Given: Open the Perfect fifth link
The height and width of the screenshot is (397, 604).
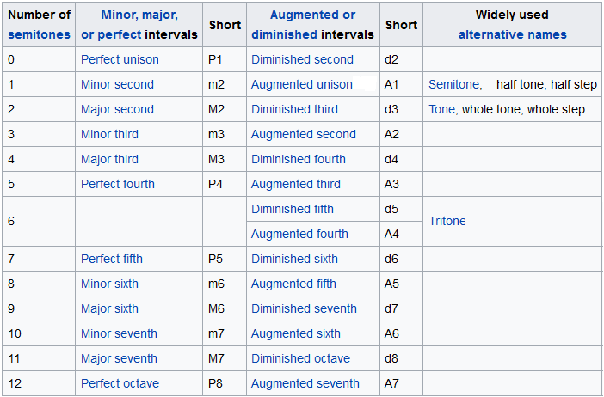Looking at the screenshot, I should tap(112, 259).
